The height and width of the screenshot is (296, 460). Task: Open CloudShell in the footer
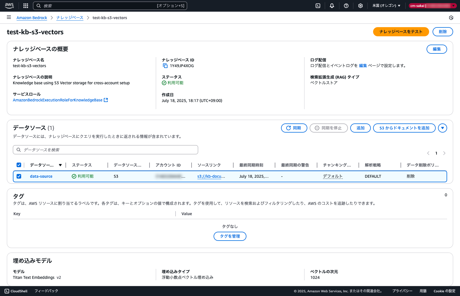coord(16,291)
